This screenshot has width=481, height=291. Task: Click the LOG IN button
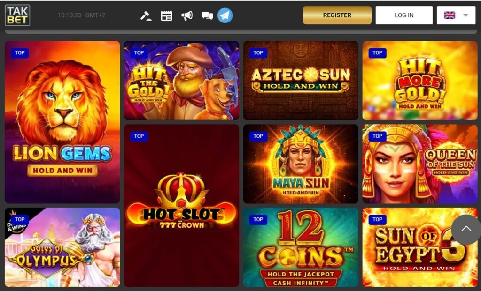point(404,15)
